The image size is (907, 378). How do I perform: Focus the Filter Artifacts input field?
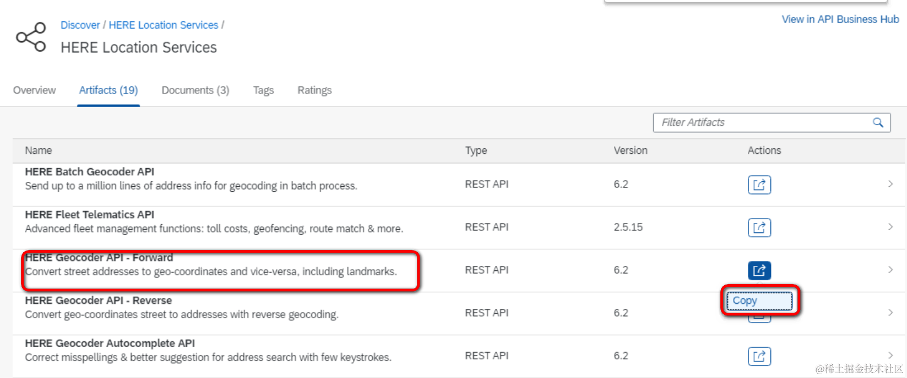772,123
